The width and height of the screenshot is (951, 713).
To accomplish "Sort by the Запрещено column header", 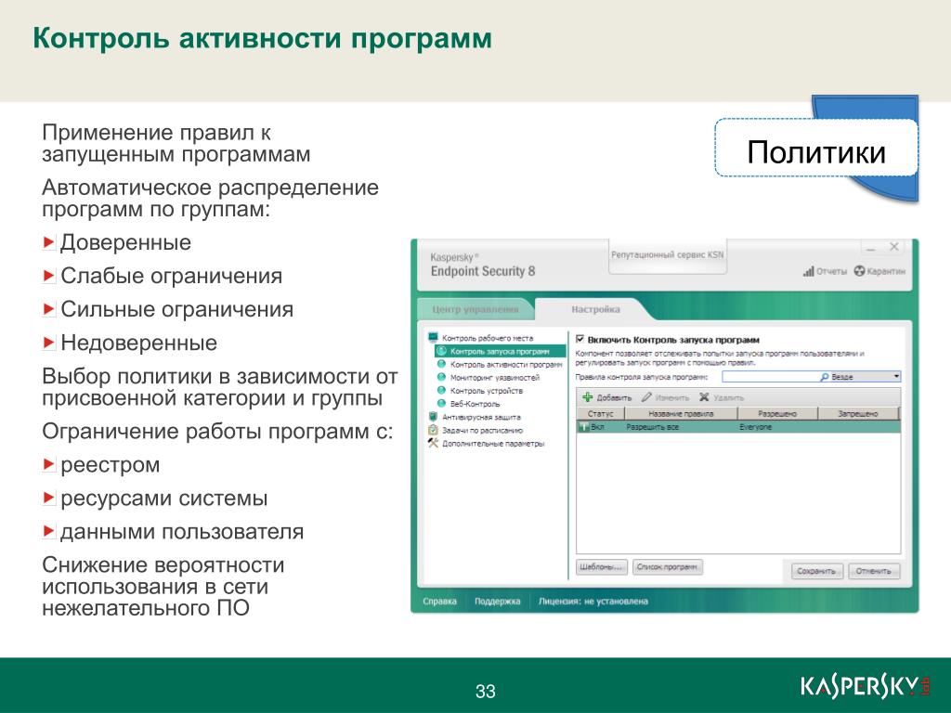I will point(857,413).
